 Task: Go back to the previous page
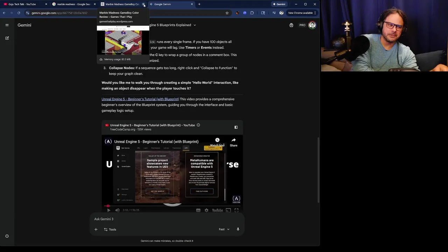(4, 13)
